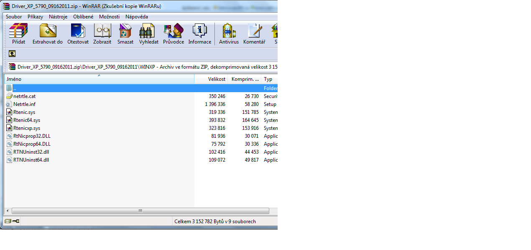Sort by the Komprim. column header
Viewport: 531px width, 250px height.
tap(245, 79)
